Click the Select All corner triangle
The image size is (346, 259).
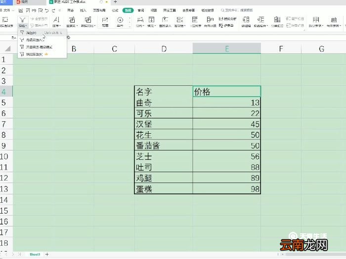click(x=7, y=48)
